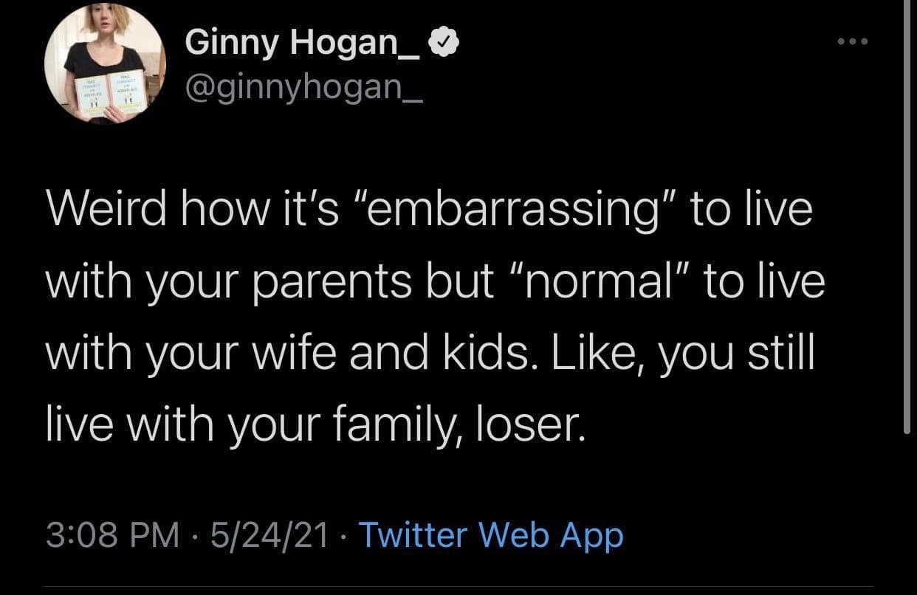Click the blue verified checkmark badge
Image resolution: width=917 pixels, height=595 pixels.
pos(447,44)
